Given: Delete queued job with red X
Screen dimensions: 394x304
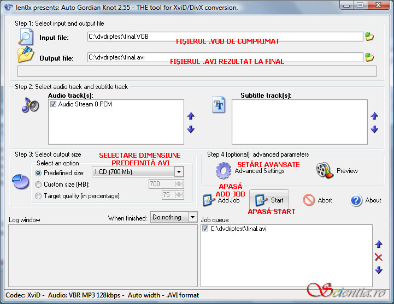Looking at the screenshot, I should pos(378,257).
